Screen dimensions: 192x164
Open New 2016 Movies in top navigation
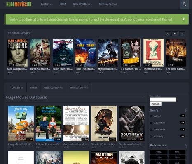82,4
